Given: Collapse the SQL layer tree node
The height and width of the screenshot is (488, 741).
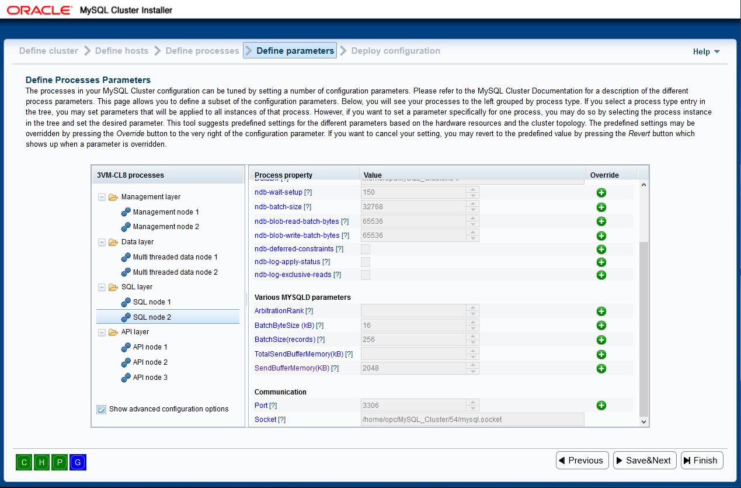Looking at the screenshot, I should pos(102,288).
